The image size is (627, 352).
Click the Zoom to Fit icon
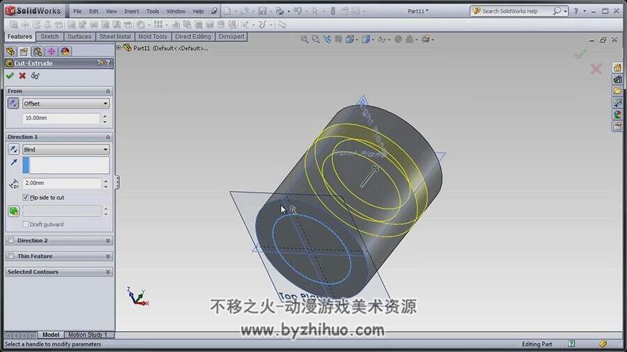pos(304,39)
